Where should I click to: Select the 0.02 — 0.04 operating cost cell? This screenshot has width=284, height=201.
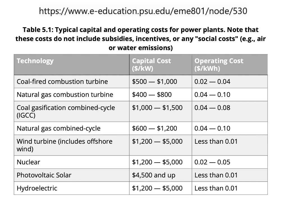tap(212, 82)
